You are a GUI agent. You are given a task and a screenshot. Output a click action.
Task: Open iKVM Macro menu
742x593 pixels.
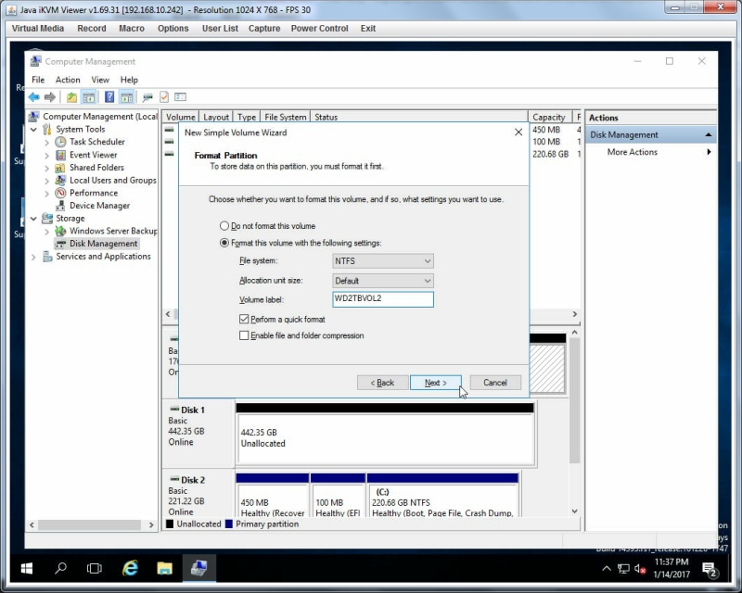tap(132, 29)
